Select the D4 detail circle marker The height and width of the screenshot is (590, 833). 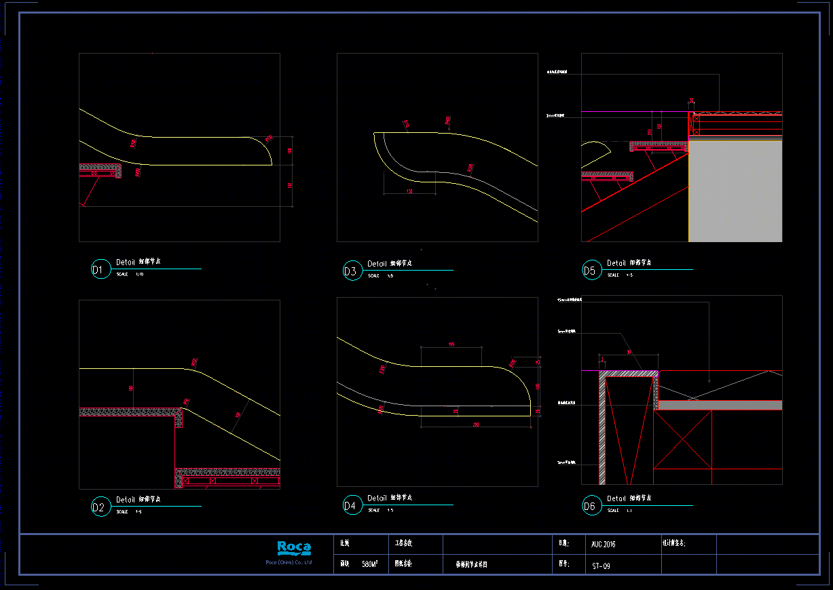click(352, 505)
